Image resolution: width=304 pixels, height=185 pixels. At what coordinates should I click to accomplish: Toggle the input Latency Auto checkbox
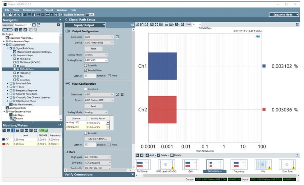(109, 145)
